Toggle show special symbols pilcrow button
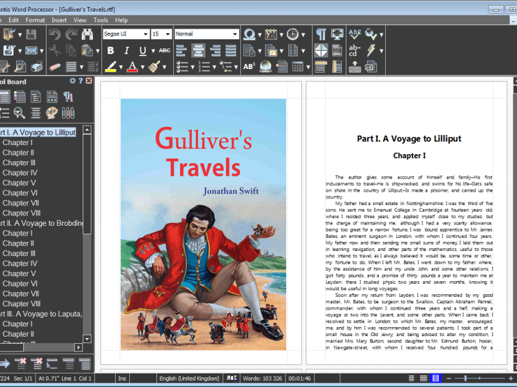This screenshot has width=517, height=387. tap(321, 34)
